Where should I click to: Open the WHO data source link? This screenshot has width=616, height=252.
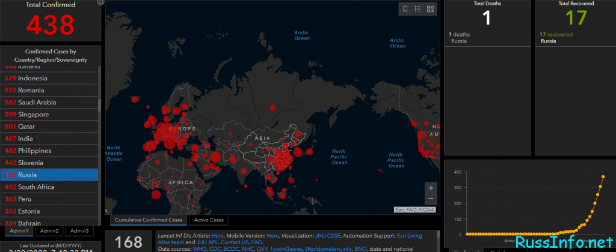click(199, 249)
